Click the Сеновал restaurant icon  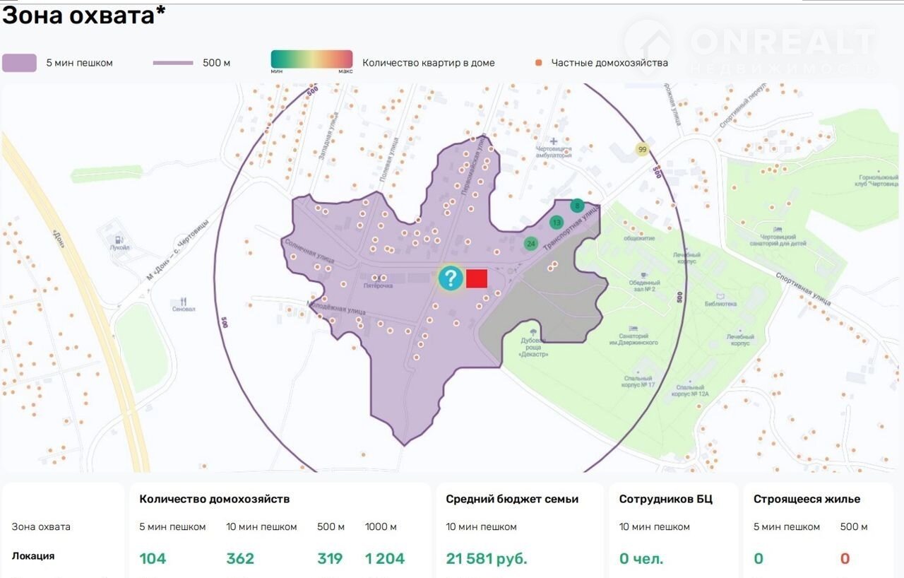(184, 300)
